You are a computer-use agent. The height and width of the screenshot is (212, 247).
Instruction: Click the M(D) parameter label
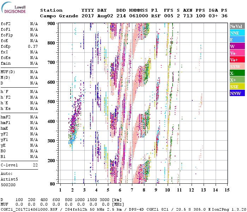[5, 78]
